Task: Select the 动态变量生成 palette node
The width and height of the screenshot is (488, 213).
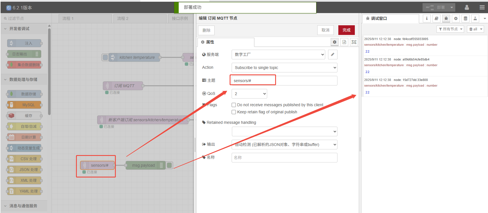Action: pyautogui.click(x=24, y=148)
